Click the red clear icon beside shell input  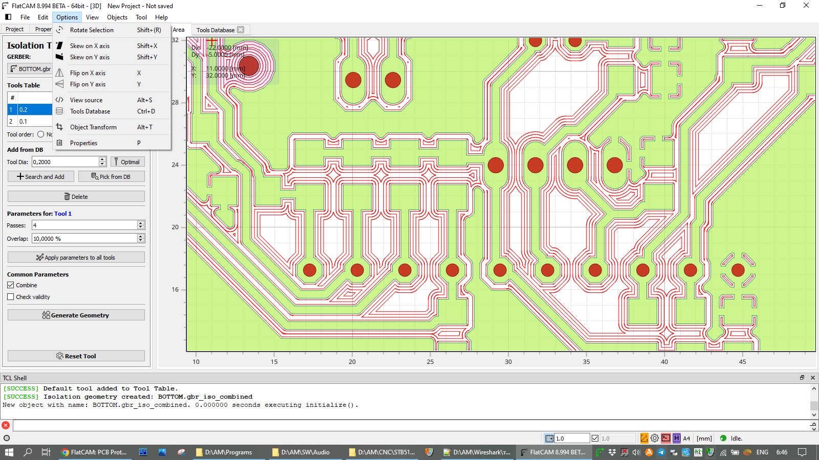tap(6, 425)
